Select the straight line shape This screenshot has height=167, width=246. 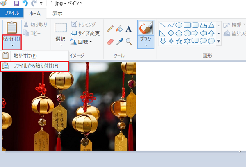pos(162,25)
